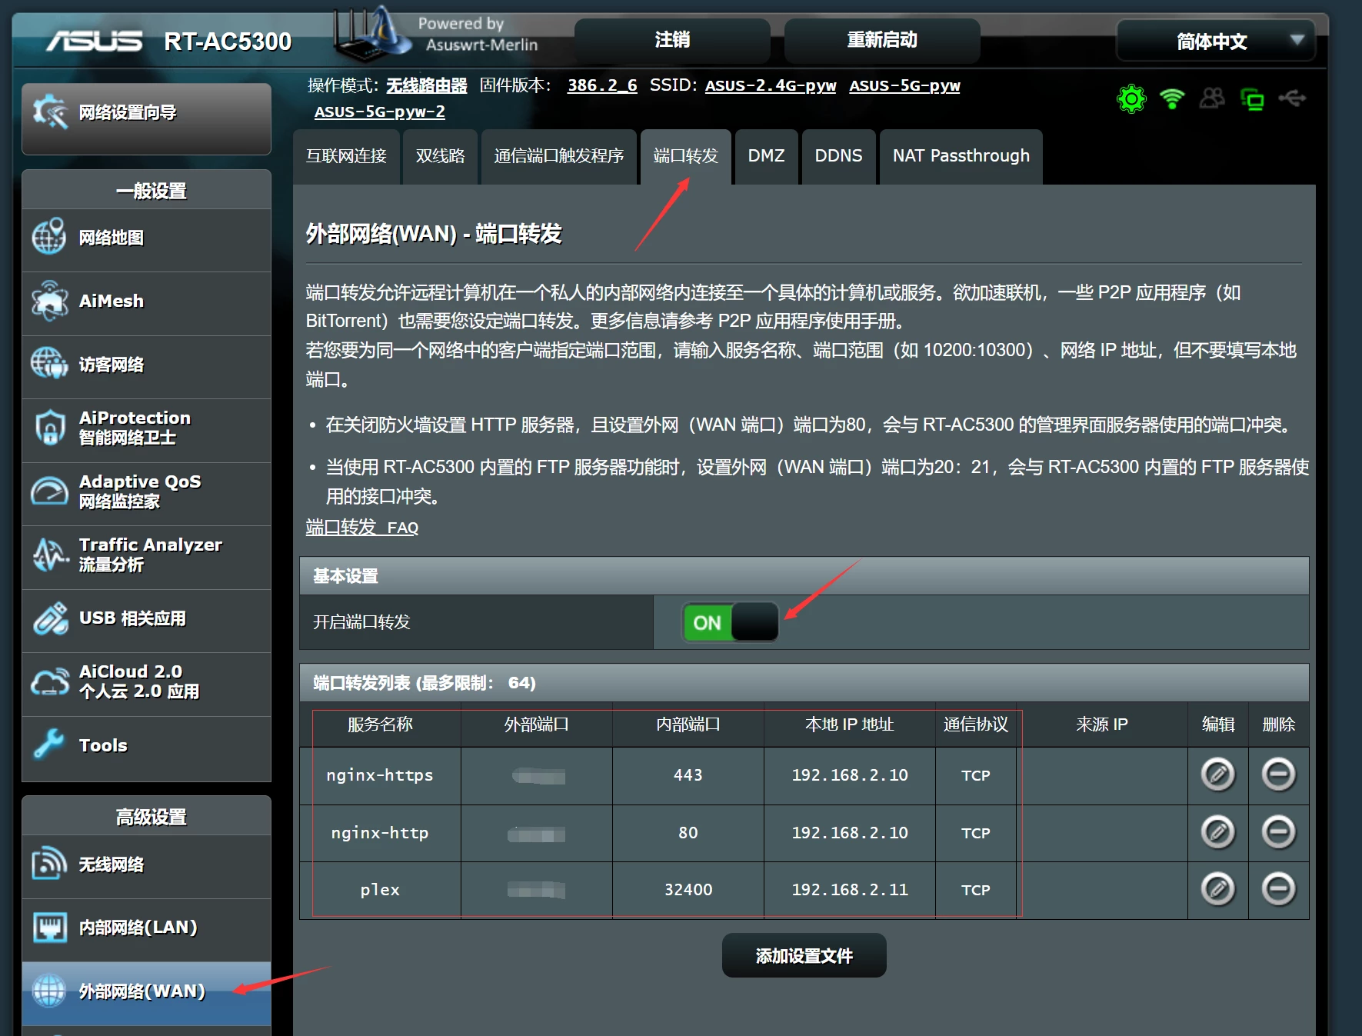The width and height of the screenshot is (1362, 1036).
Task: Delete the nginx-https forwarding rule
Action: pos(1279,775)
